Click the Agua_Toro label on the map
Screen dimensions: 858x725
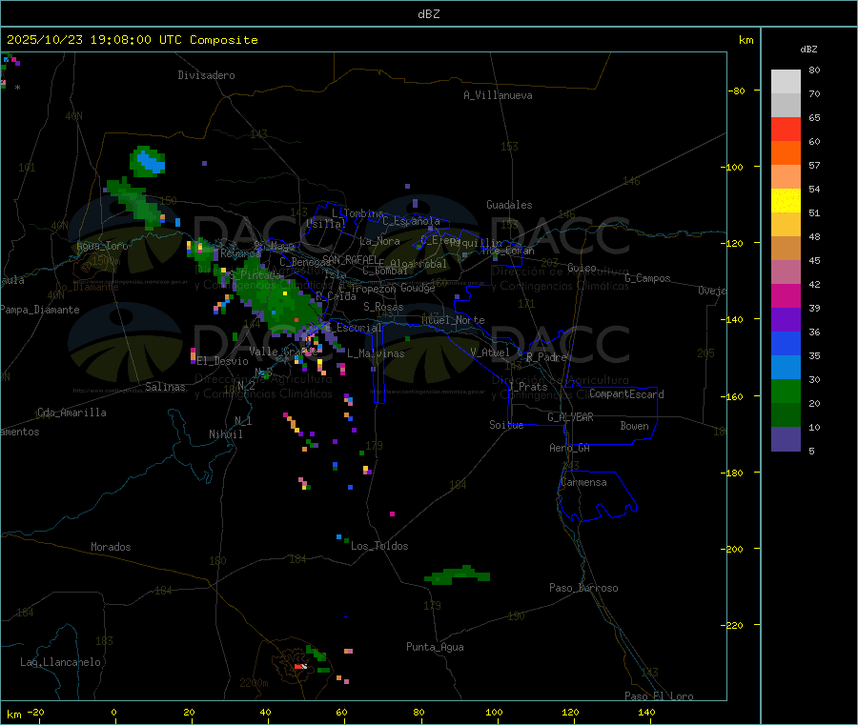[102, 246]
